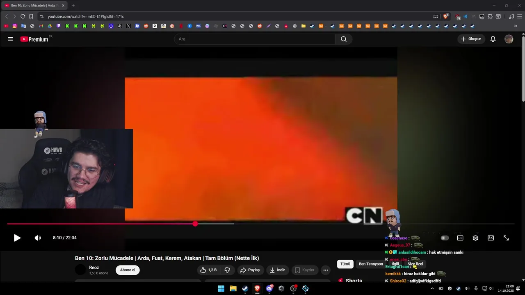Select the Size özel filter chip
This screenshot has height=295, width=525.
click(415, 264)
